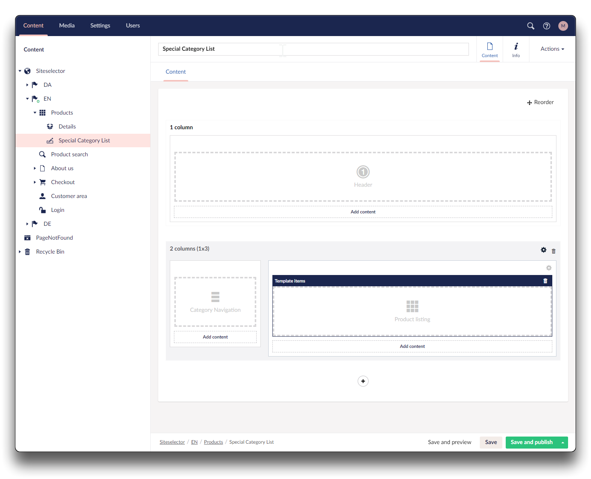591x479 pixels.
Task: Click the Save button
Action: tap(491, 442)
